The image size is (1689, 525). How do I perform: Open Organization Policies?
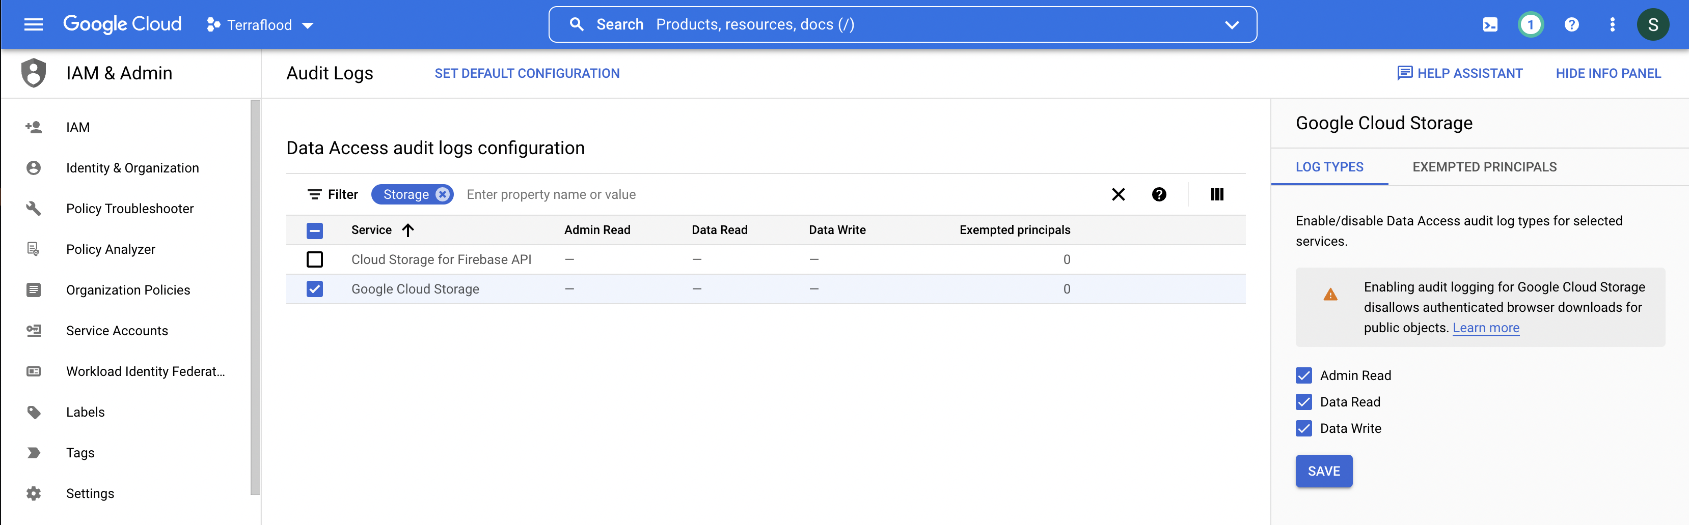coord(128,289)
